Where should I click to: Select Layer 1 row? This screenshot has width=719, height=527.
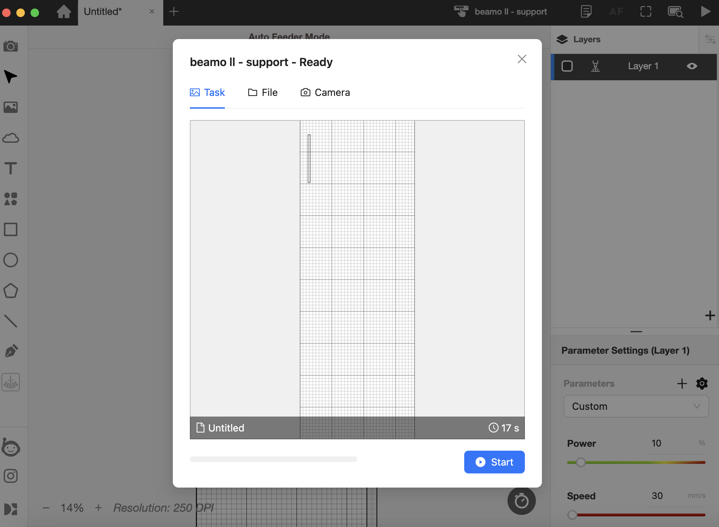[x=634, y=67]
